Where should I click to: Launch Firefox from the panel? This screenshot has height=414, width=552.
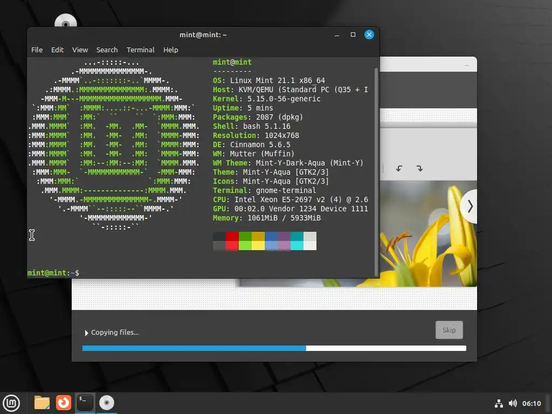64,403
